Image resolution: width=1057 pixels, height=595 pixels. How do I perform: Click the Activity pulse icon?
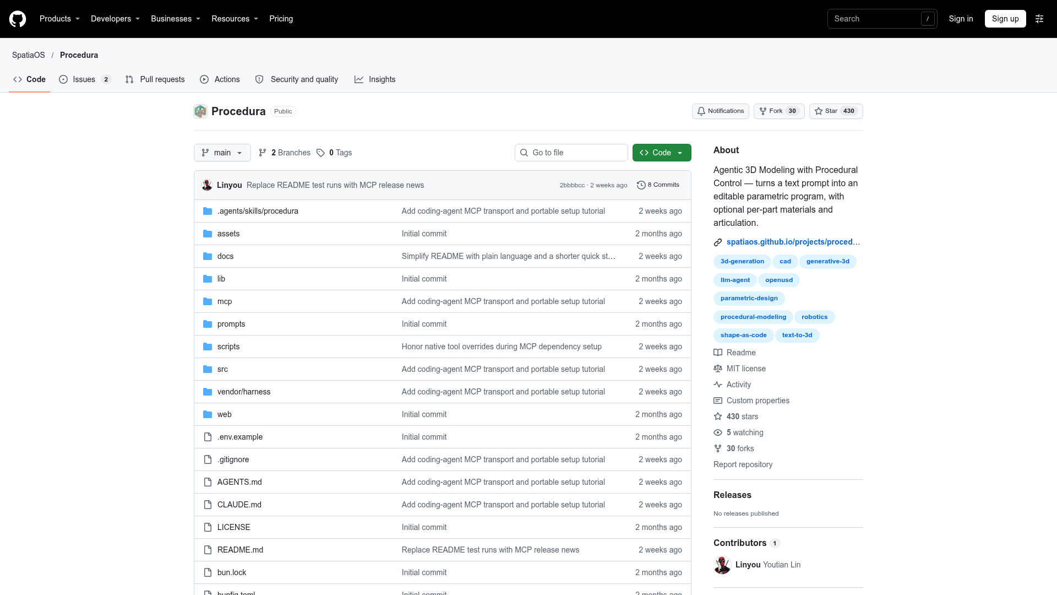(x=718, y=385)
